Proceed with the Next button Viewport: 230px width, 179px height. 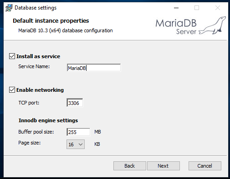point(164,166)
